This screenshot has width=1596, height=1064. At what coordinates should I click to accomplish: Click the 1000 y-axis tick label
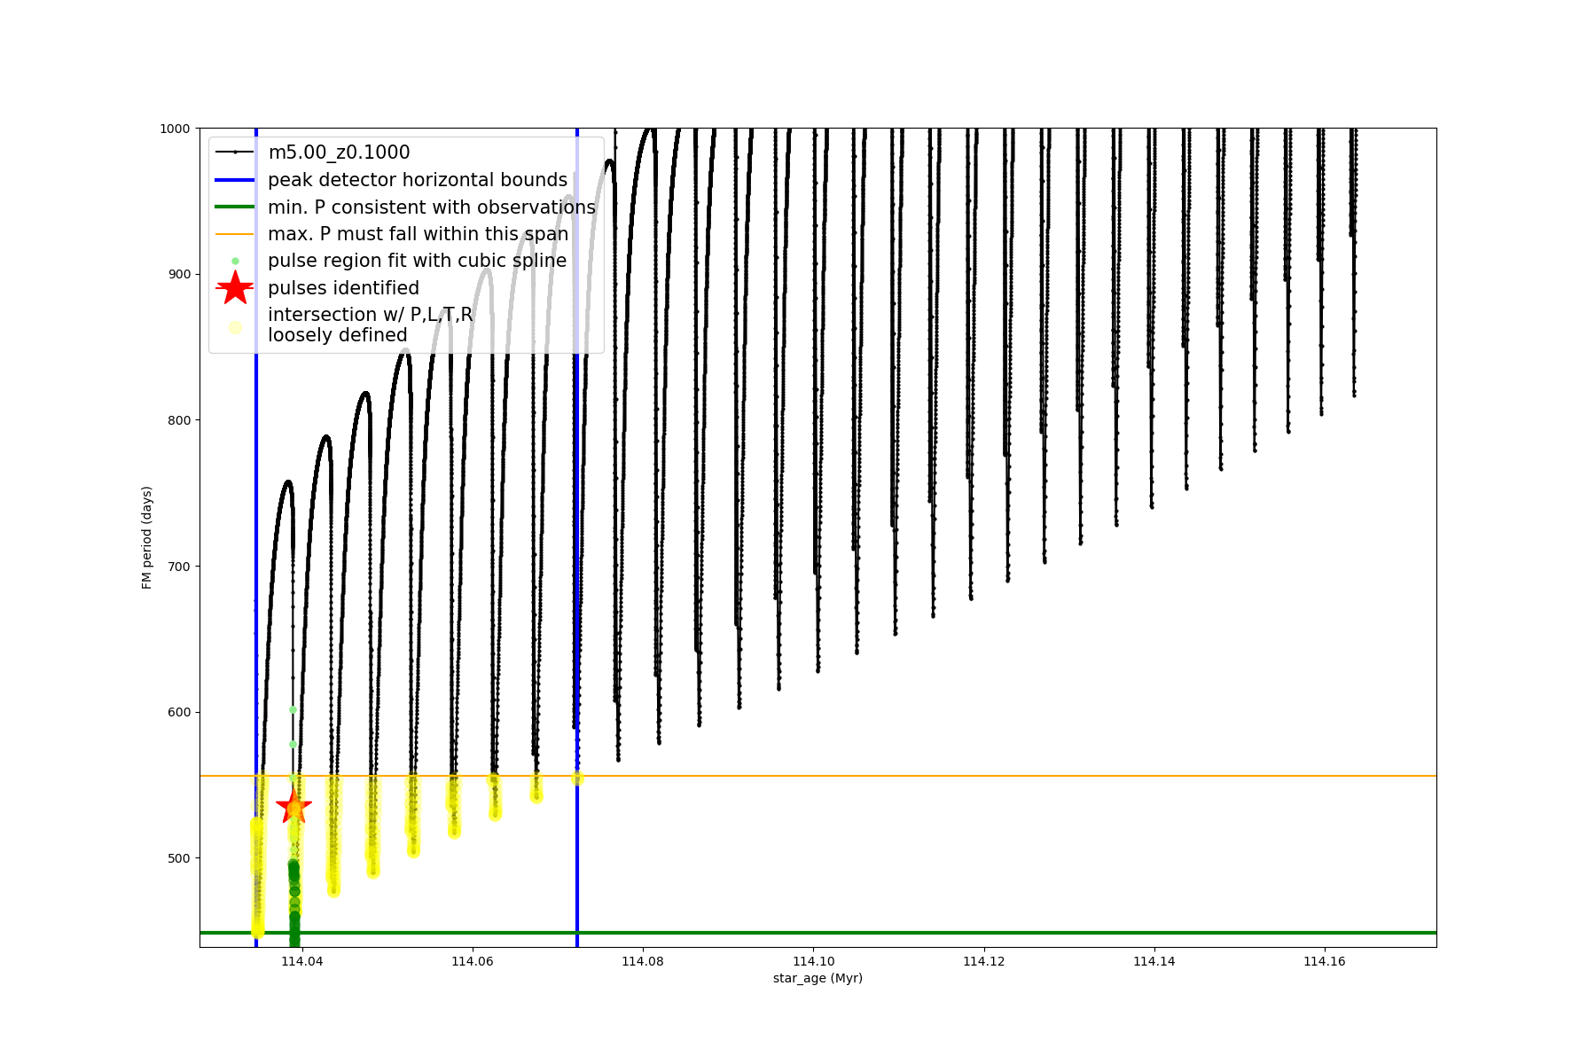click(x=175, y=129)
